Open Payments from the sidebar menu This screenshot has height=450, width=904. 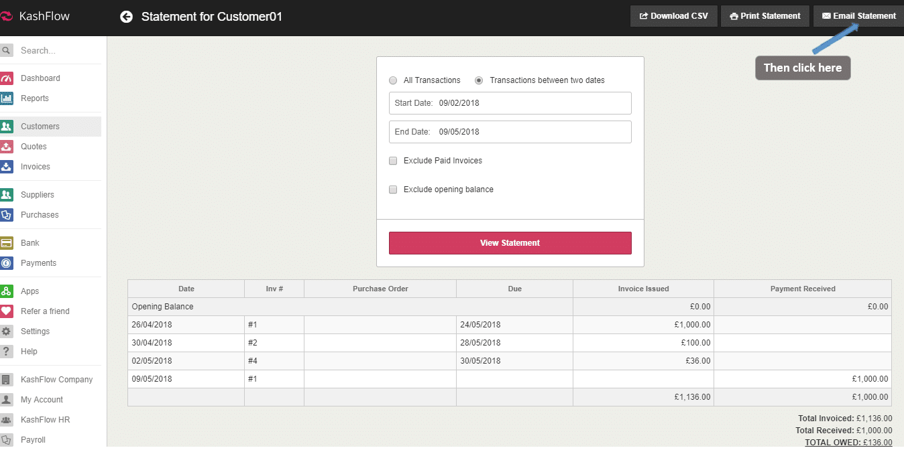38,263
